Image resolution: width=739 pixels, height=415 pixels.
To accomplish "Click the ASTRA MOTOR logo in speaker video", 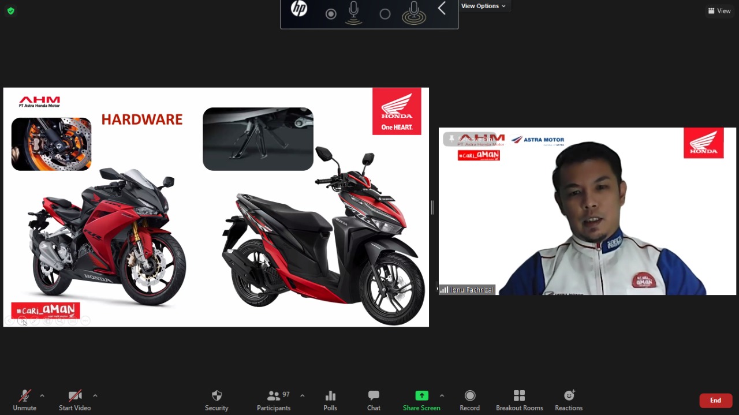I will point(538,140).
